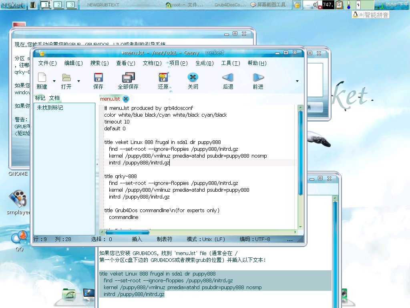The height and width of the screenshot is (308, 410).
Task: Click the horizontal scrollbar right arrow
Action: [295, 232]
